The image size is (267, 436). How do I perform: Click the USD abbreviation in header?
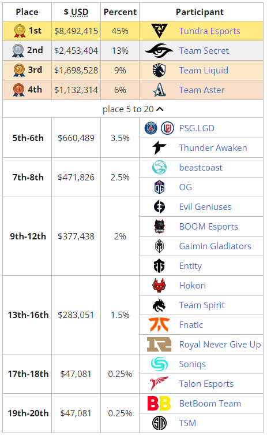(x=80, y=12)
